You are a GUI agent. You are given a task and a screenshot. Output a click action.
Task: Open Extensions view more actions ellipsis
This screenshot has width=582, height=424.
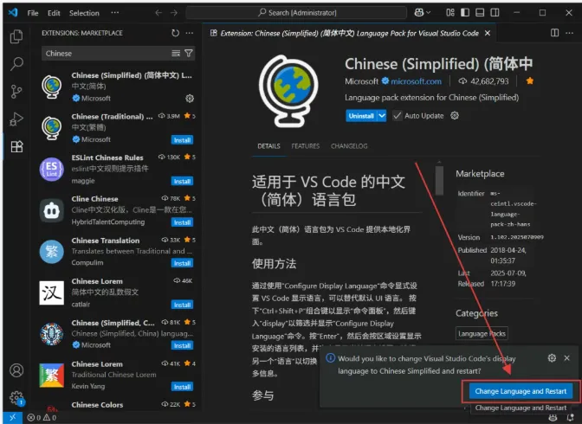tap(190, 33)
